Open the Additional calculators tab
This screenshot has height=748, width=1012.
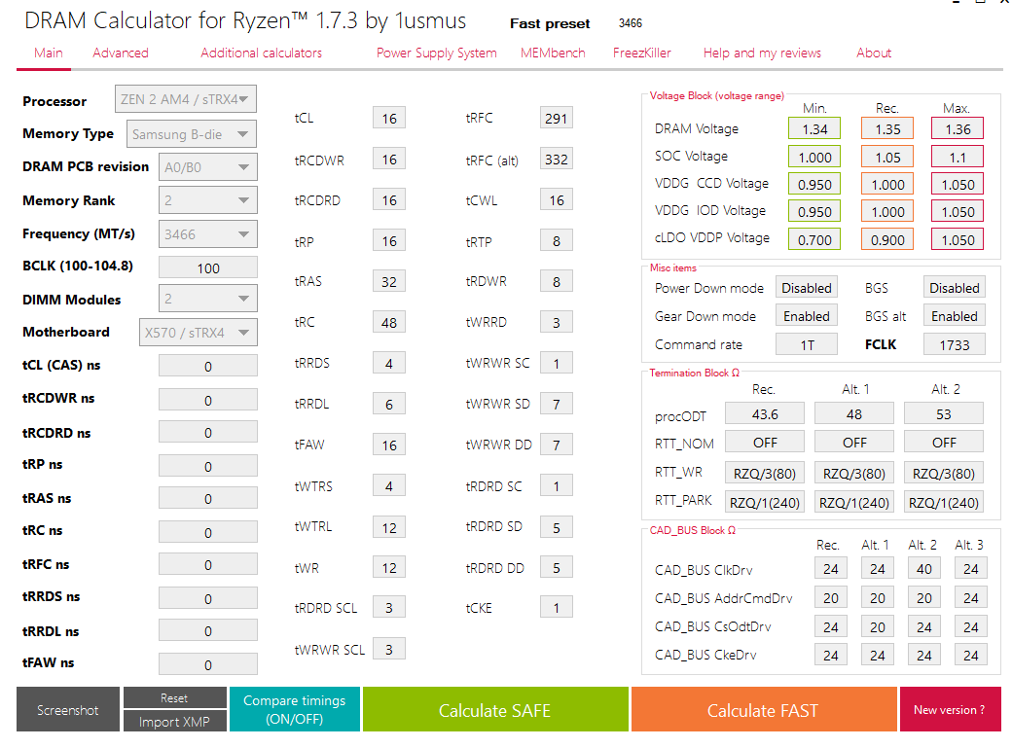coord(262,53)
